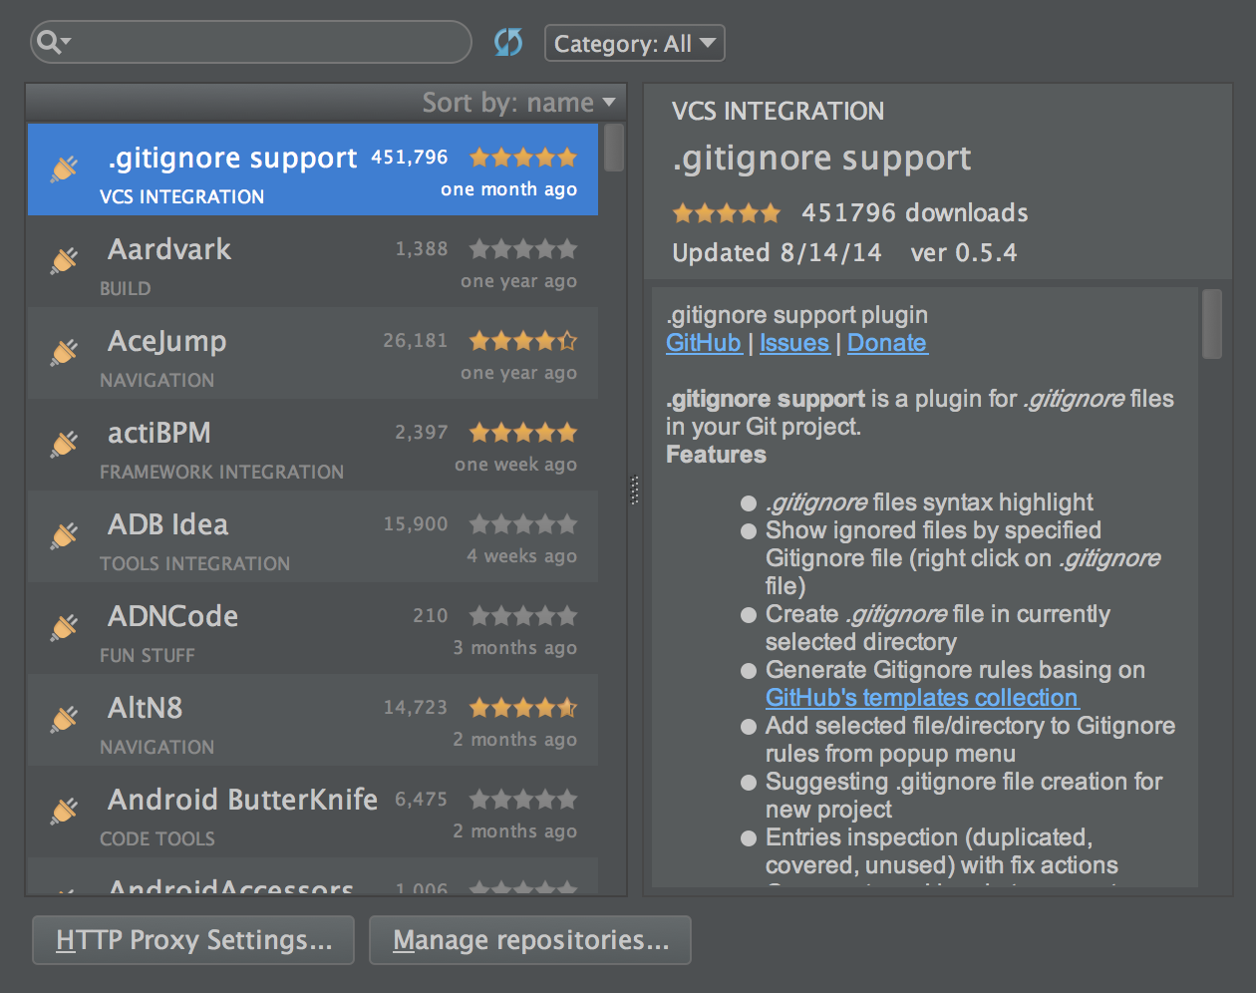Open the Donate link
The image size is (1256, 993).
(x=887, y=343)
